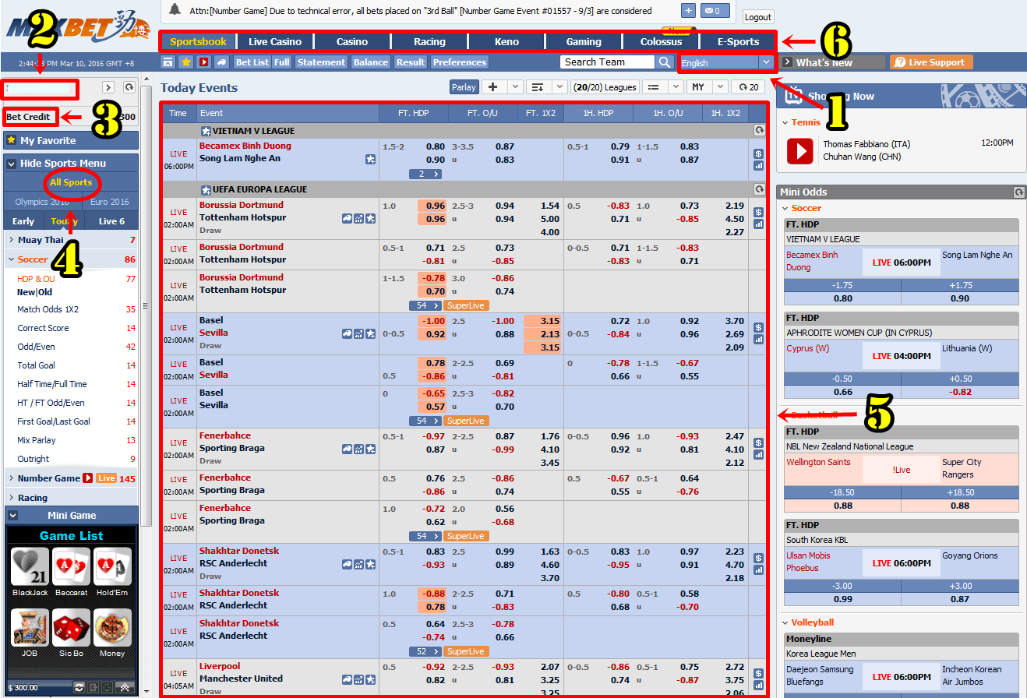Click the 20/20 Leagues filter button
Screen dimensions: 1027x698
(x=605, y=87)
